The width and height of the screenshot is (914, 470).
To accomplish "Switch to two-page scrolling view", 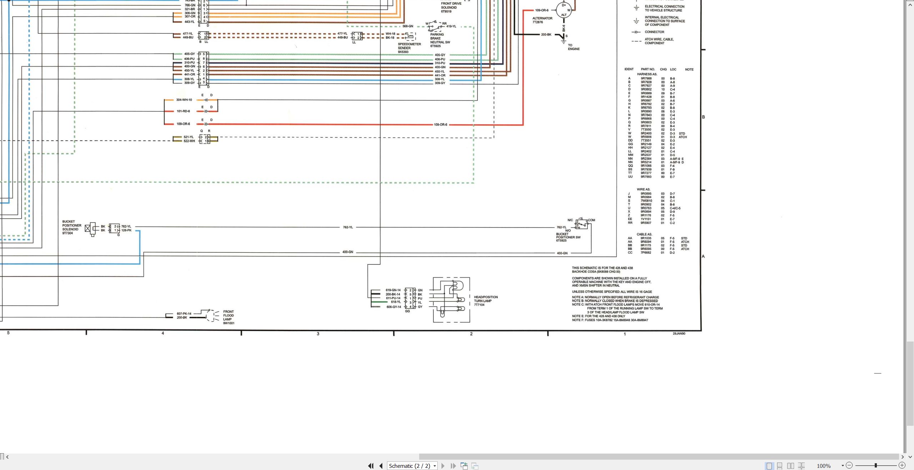I will point(801,466).
